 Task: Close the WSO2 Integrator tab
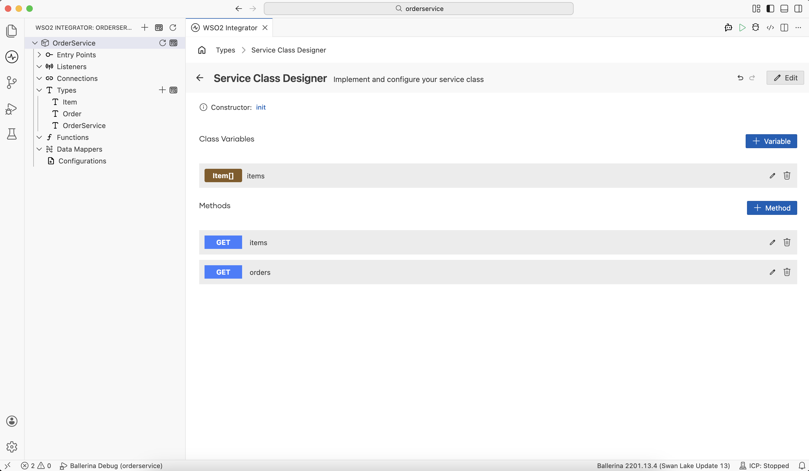tap(265, 28)
